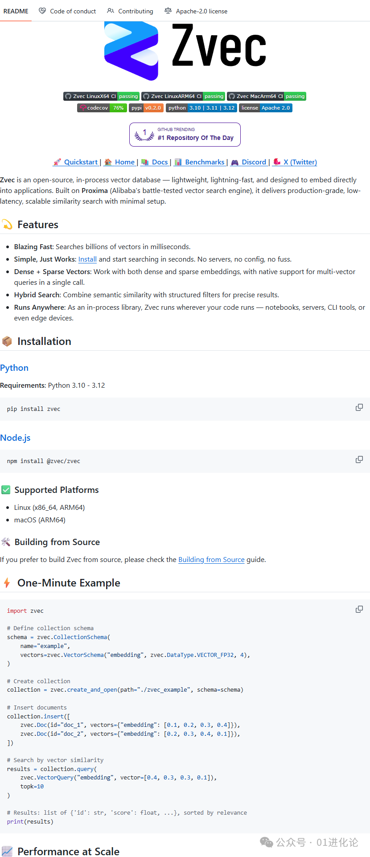370x857 pixels.
Task: Click the license Apache 2.0 badge
Action: pos(266,108)
